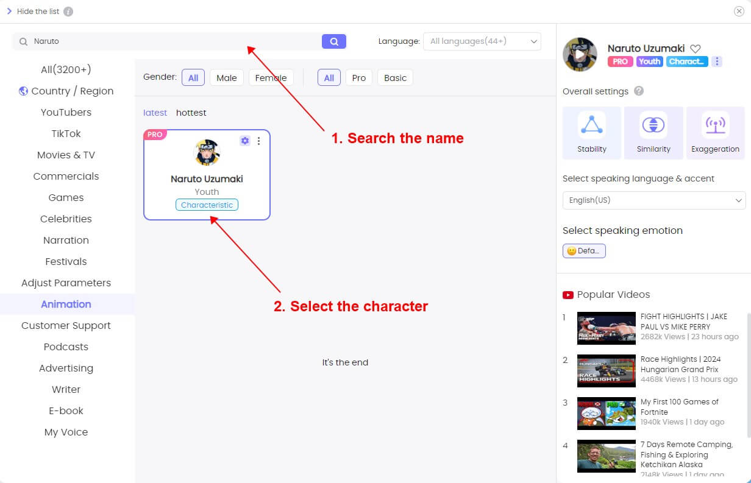The height and width of the screenshot is (483, 751).
Task: Open the Race Highlights 2024 title link
Action: 680,364
